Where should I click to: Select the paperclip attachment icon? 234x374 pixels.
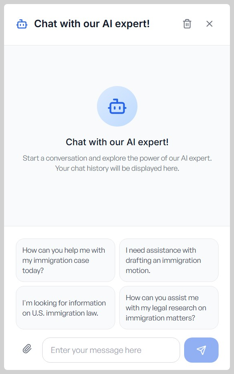(x=27, y=348)
